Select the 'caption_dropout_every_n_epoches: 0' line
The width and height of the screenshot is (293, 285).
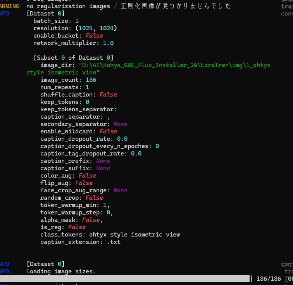tap(100, 146)
